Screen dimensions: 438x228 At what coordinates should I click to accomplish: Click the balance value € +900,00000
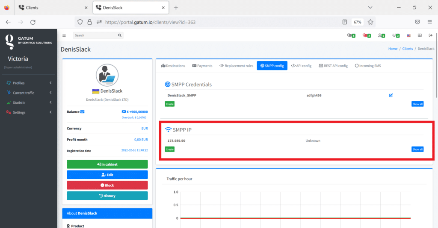click(137, 112)
